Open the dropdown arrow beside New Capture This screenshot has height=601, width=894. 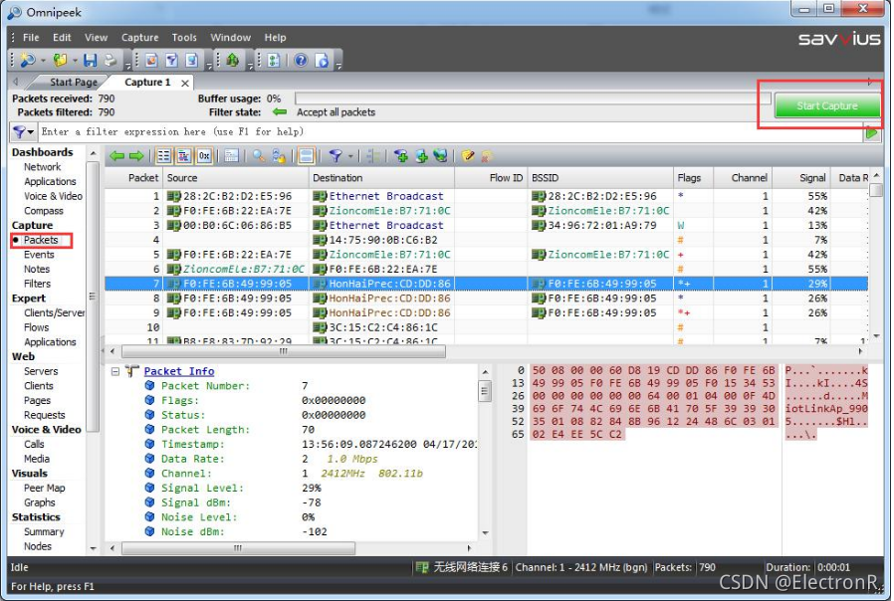(44, 61)
